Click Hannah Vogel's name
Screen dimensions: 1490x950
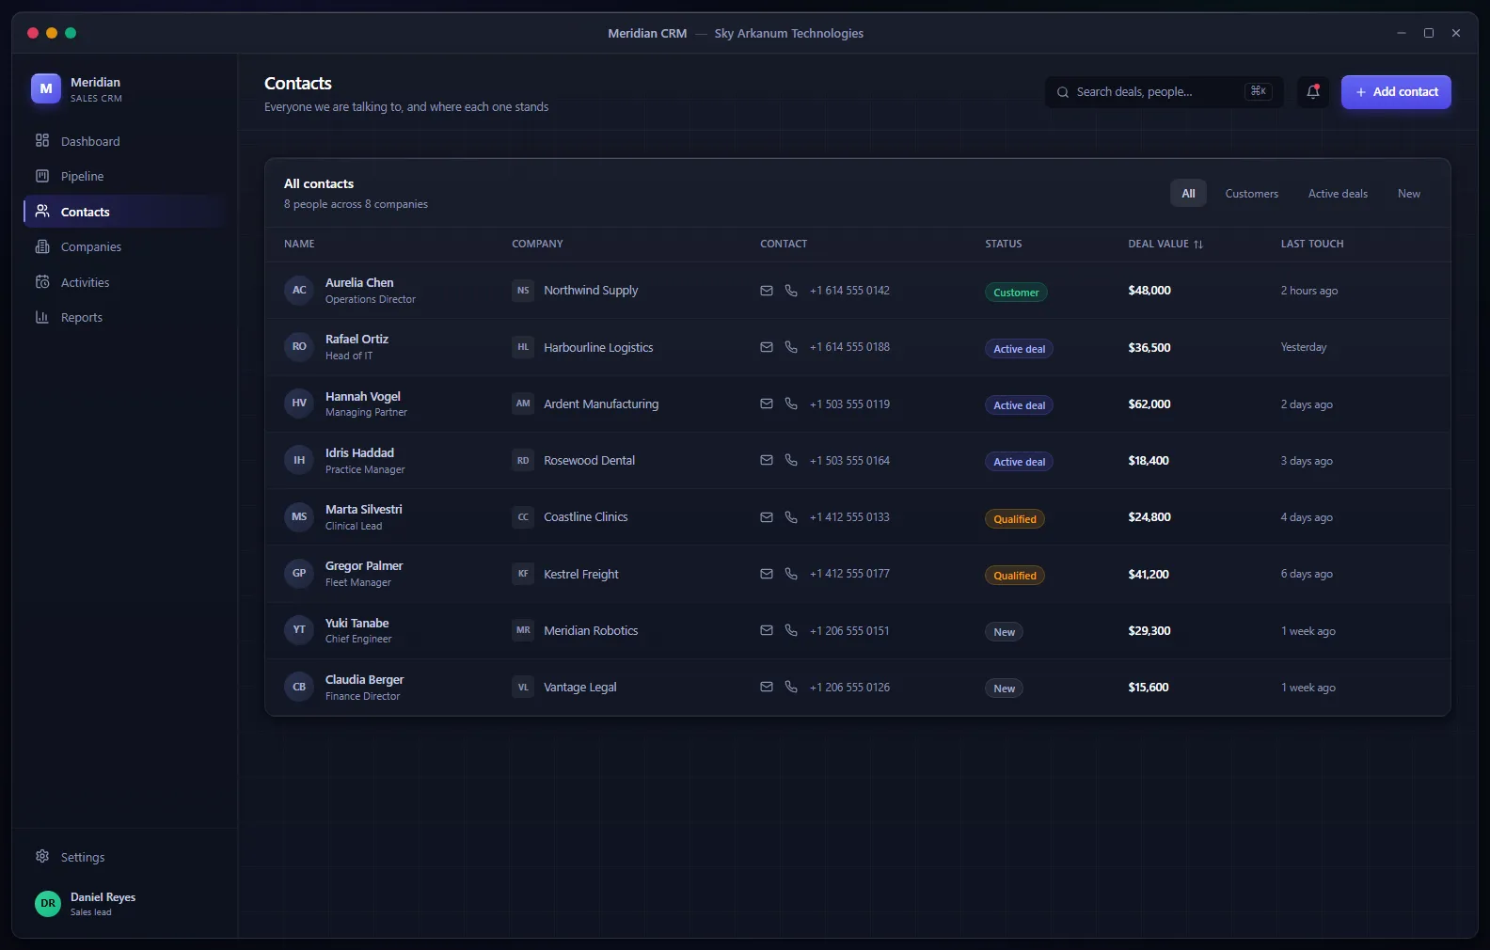point(363,396)
